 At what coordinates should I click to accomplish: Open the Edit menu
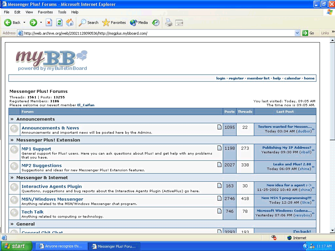pos(17,12)
